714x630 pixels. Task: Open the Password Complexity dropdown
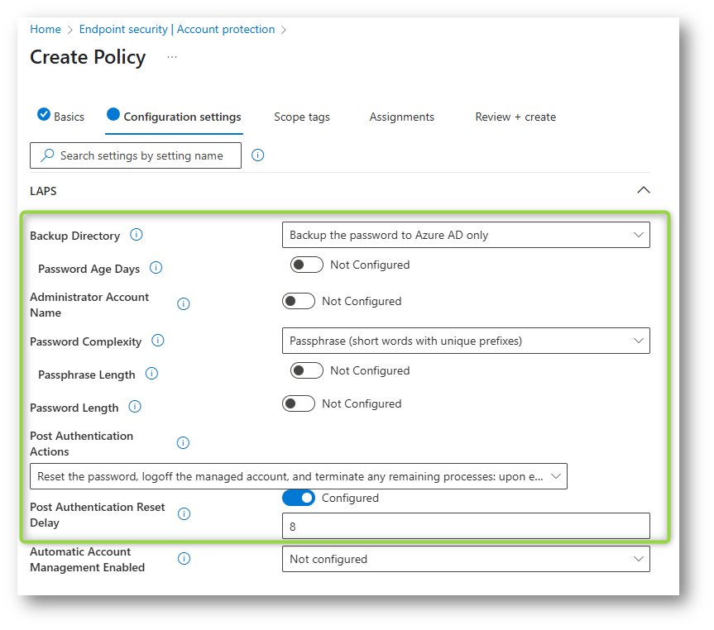tap(466, 341)
